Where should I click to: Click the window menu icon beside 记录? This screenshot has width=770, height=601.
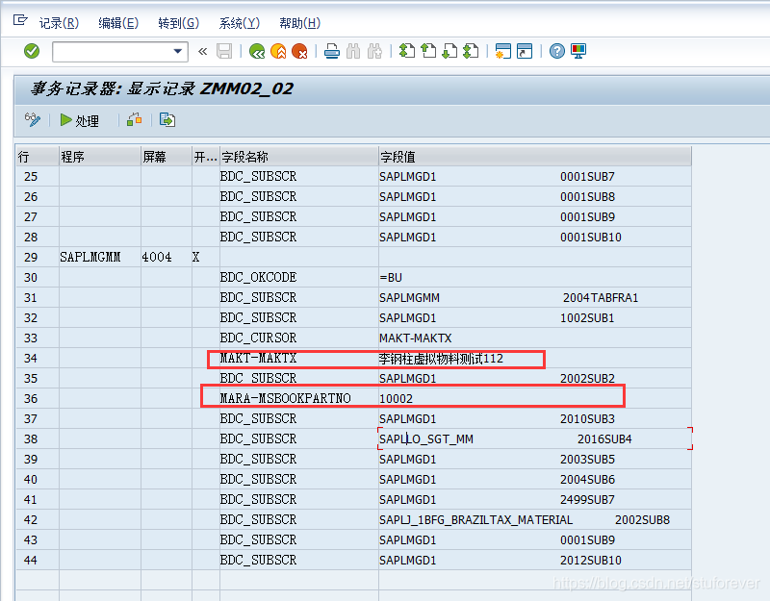tap(20, 20)
